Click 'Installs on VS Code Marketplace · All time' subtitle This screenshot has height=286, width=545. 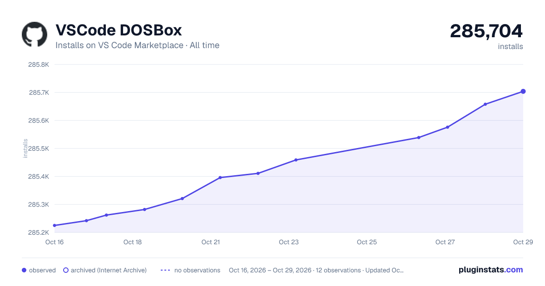point(137,45)
